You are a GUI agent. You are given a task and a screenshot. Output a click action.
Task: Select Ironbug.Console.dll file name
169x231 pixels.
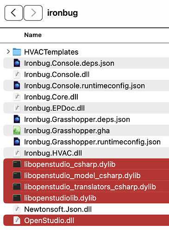pyautogui.click(x=57, y=75)
